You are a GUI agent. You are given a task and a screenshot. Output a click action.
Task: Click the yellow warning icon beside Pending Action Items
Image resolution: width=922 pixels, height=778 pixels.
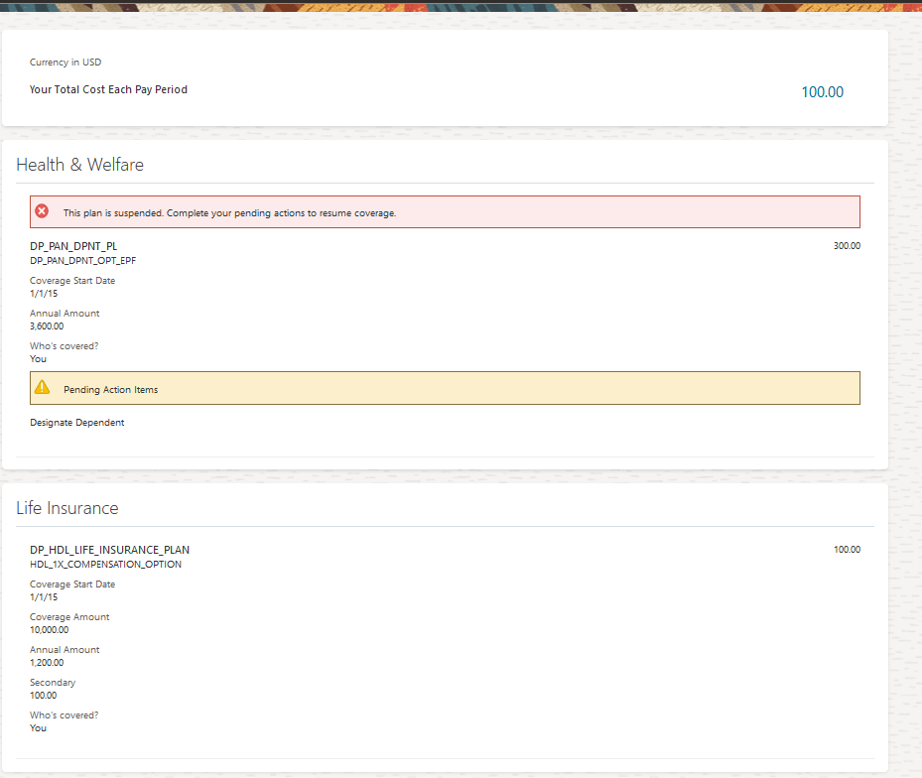[42, 387]
